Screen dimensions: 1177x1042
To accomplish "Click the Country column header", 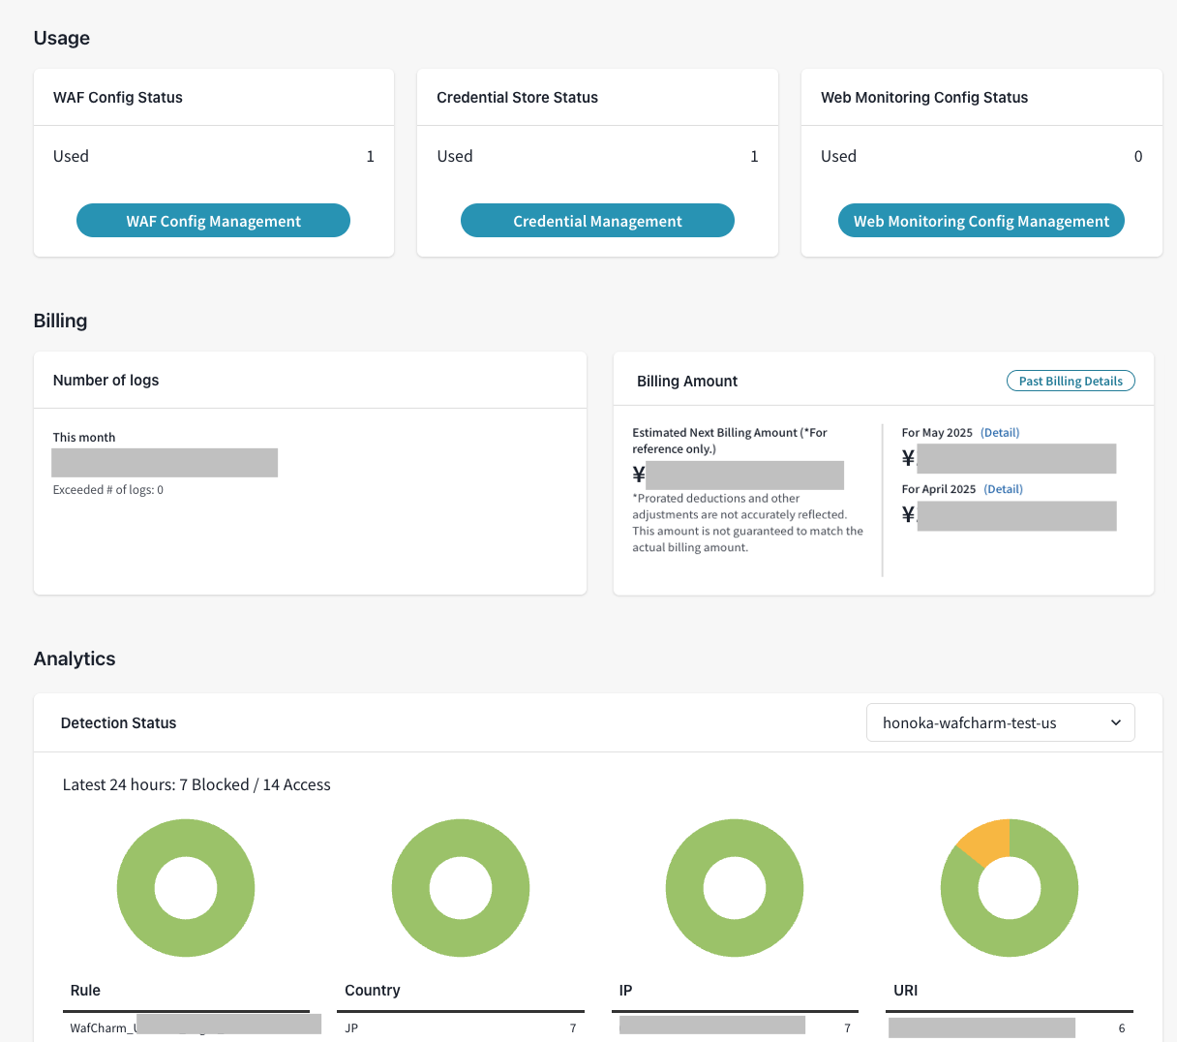I will tap(373, 991).
